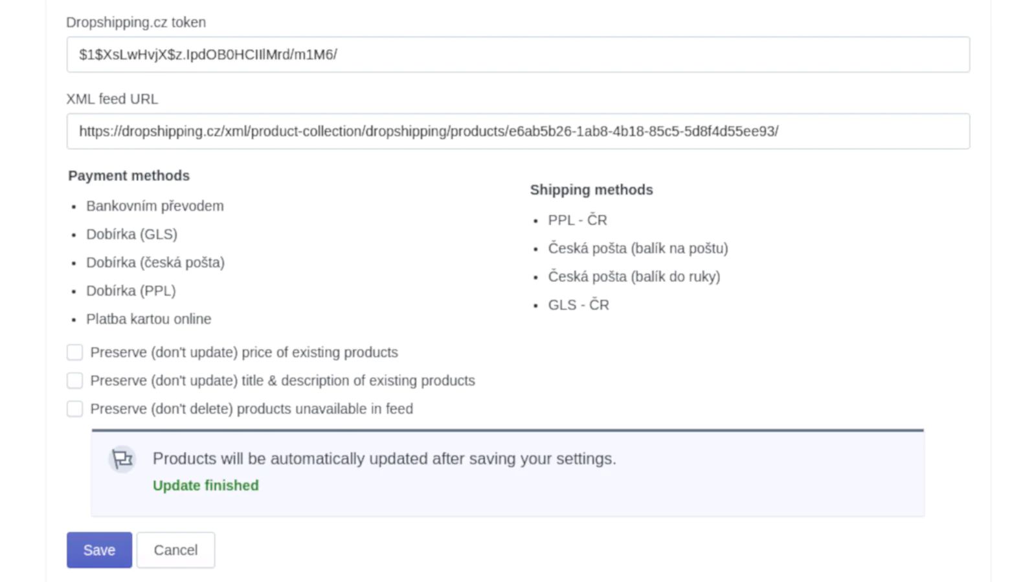Click the Dobírka (PPL) list item
Screen dimensions: 1036x582
pyautogui.click(x=131, y=291)
